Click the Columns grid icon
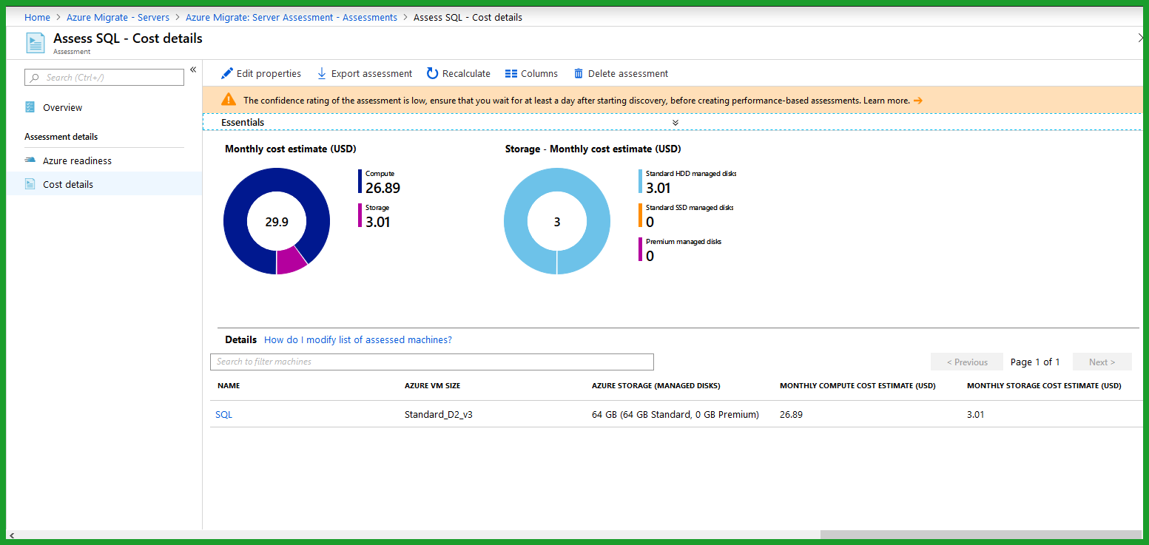Image resolution: width=1149 pixels, height=545 pixels. pos(511,73)
